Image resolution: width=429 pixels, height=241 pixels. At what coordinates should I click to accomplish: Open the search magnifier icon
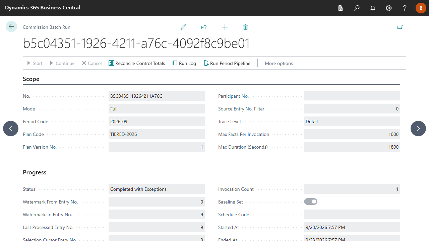(x=357, y=8)
